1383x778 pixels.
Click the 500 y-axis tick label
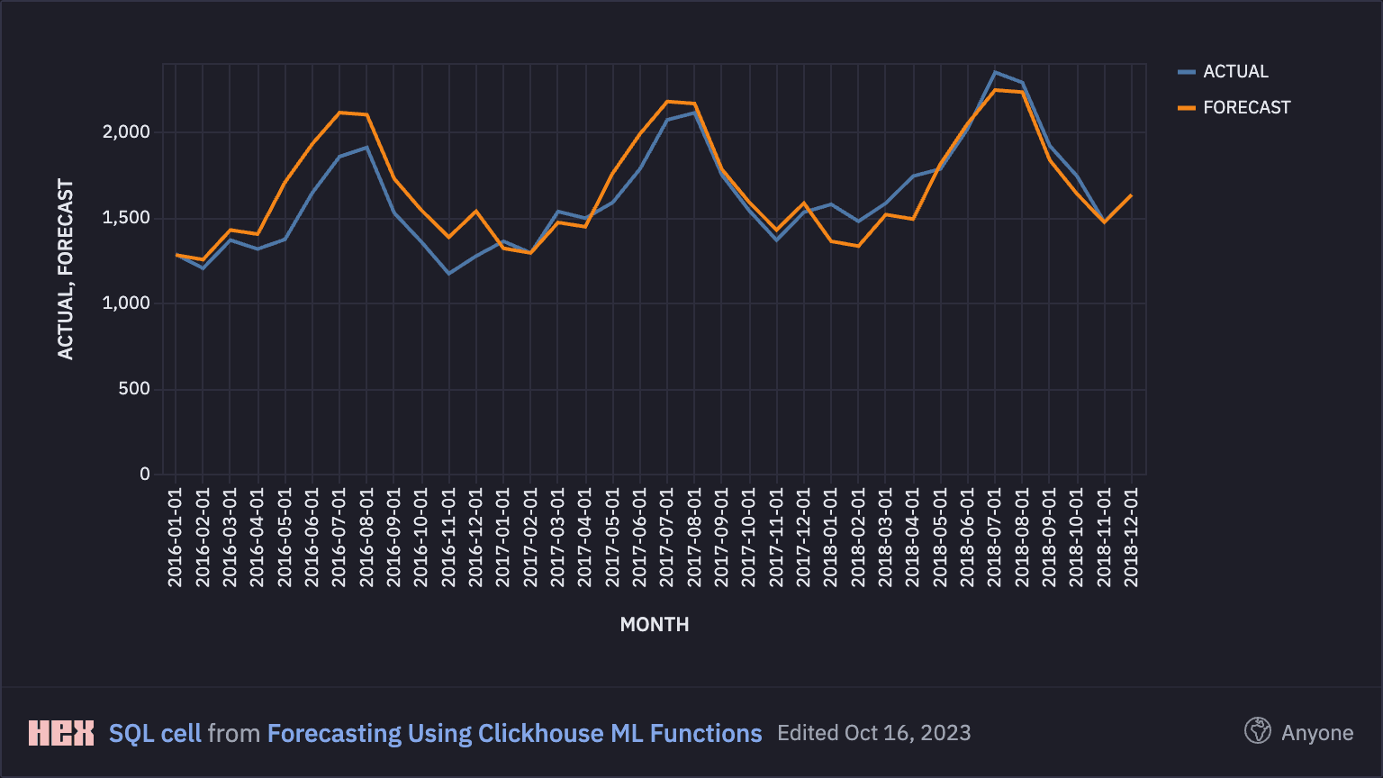tap(133, 389)
